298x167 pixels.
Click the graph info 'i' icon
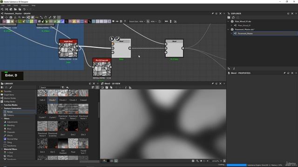coord(15,17)
